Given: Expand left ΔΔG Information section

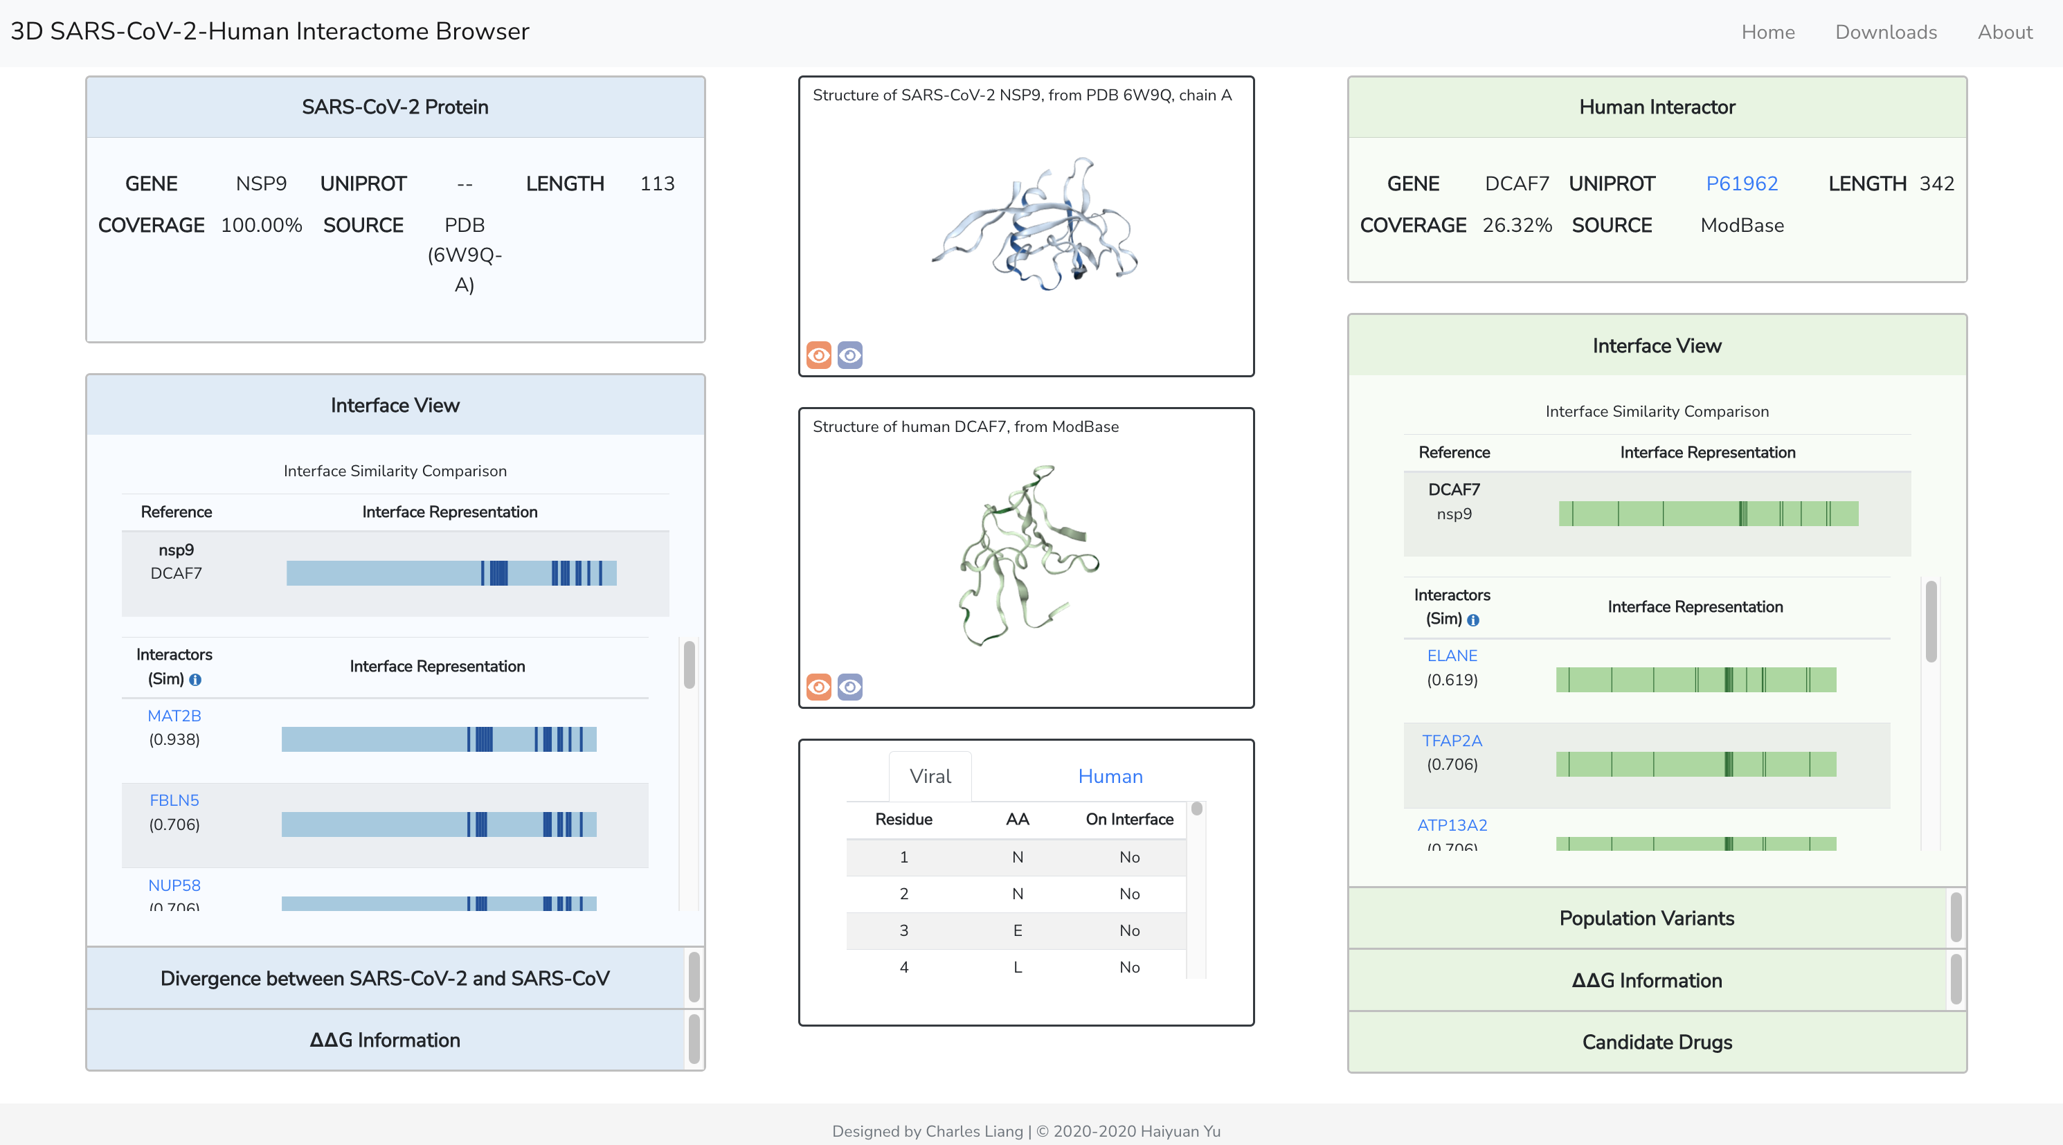Looking at the screenshot, I should click(384, 1039).
